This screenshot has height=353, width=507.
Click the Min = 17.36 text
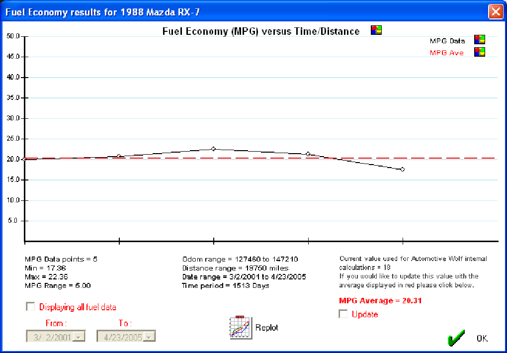point(45,268)
